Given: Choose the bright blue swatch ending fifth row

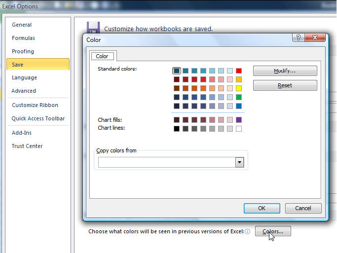Looking at the screenshot, I should (239, 106).
